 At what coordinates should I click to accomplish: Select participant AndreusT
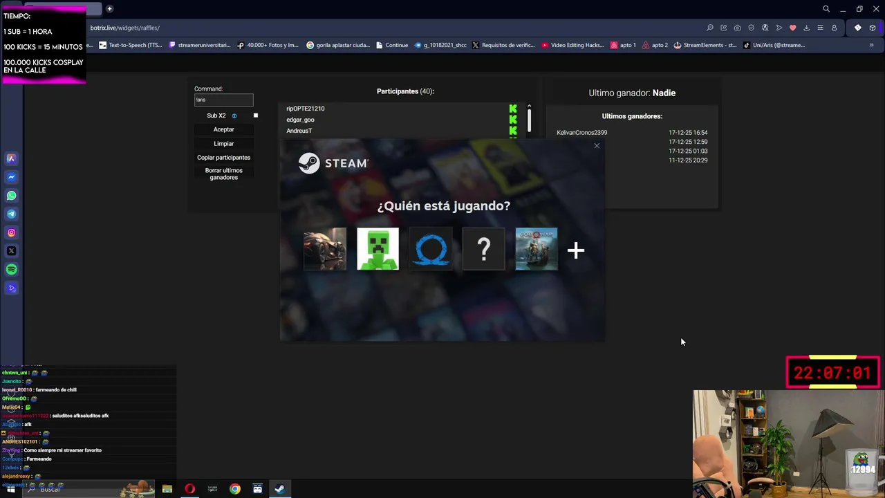(x=299, y=131)
